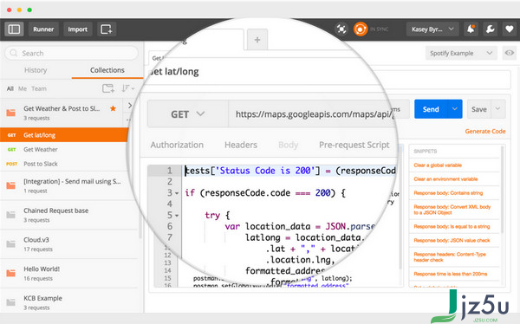Insert Response body: Contains string snippet

[x=448, y=193]
